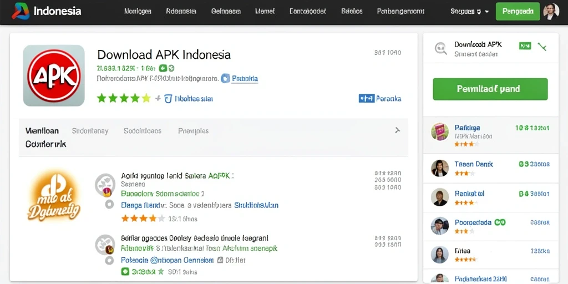Follow the Peaoida link
This screenshot has width=568, height=284.
coord(245,79)
